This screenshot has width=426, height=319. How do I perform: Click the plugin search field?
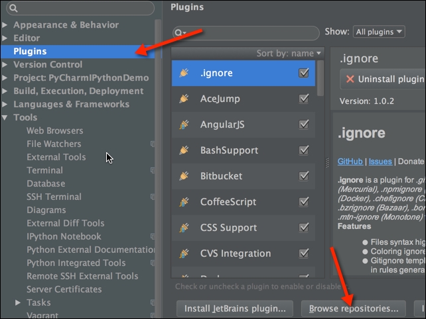pyautogui.click(x=246, y=33)
